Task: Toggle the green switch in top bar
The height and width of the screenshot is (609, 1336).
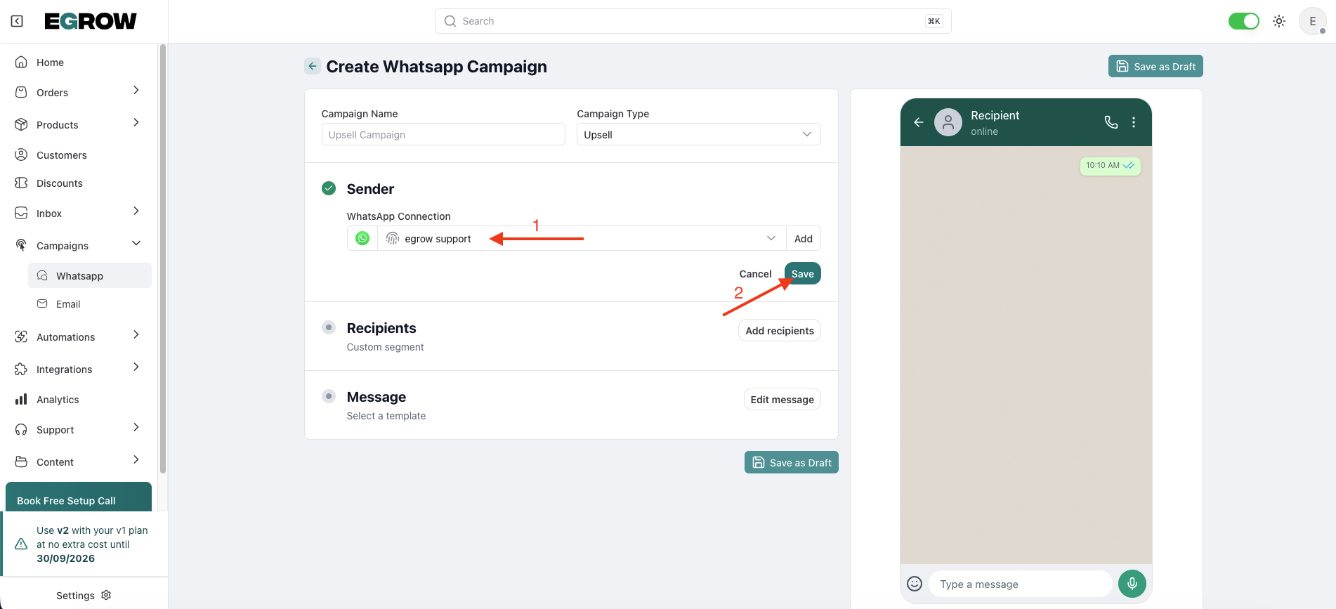Action: (1243, 21)
